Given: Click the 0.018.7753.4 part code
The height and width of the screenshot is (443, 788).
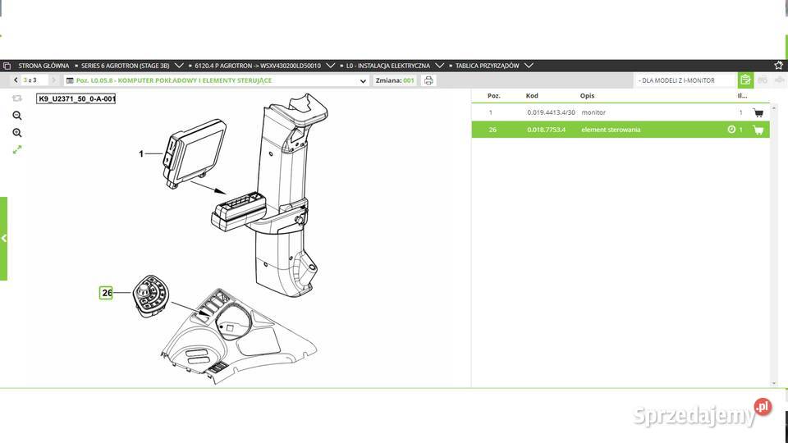Looking at the screenshot, I should pyautogui.click(x=546, y=130).
